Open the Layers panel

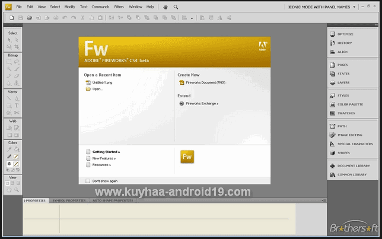(x=343, y=82)
